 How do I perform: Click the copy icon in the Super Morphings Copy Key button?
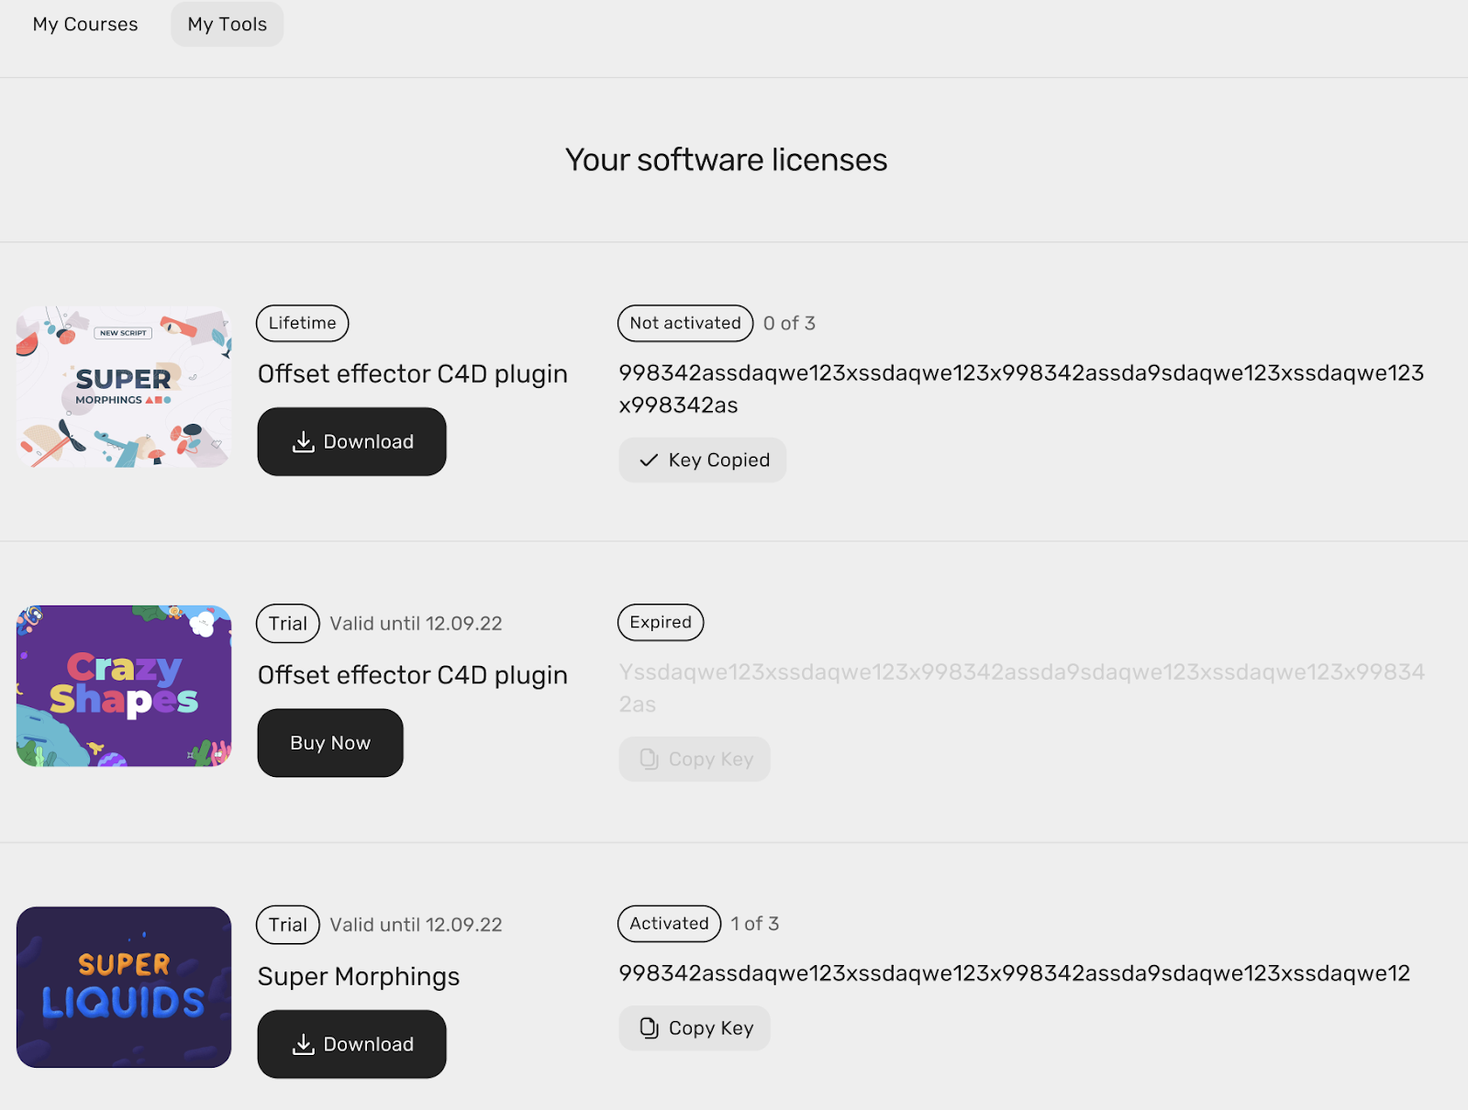649,1028
